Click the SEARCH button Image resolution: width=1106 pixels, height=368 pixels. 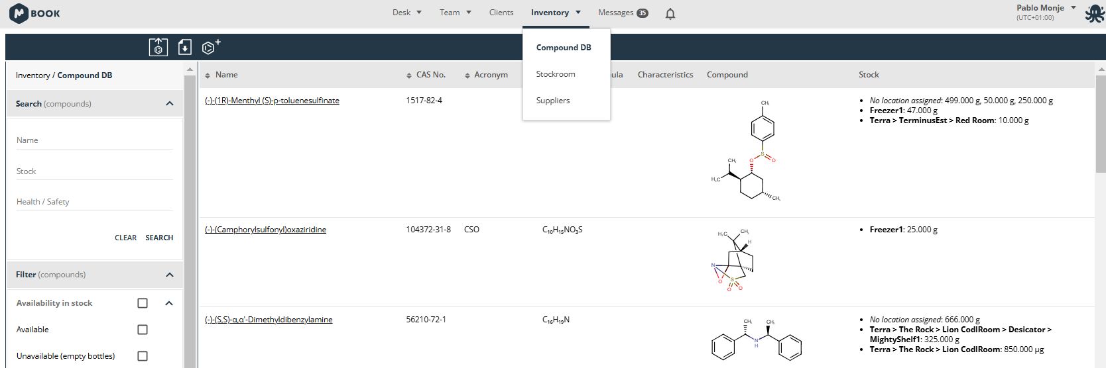[x=159, y=238]
